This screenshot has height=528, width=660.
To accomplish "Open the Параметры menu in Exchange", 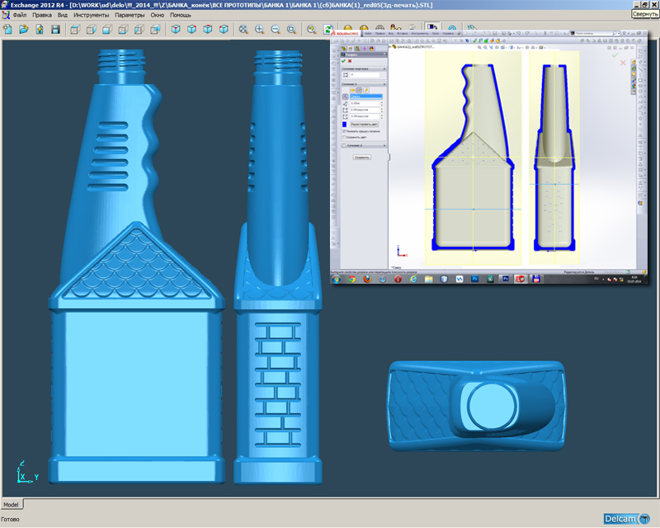I will coord(130,15).
